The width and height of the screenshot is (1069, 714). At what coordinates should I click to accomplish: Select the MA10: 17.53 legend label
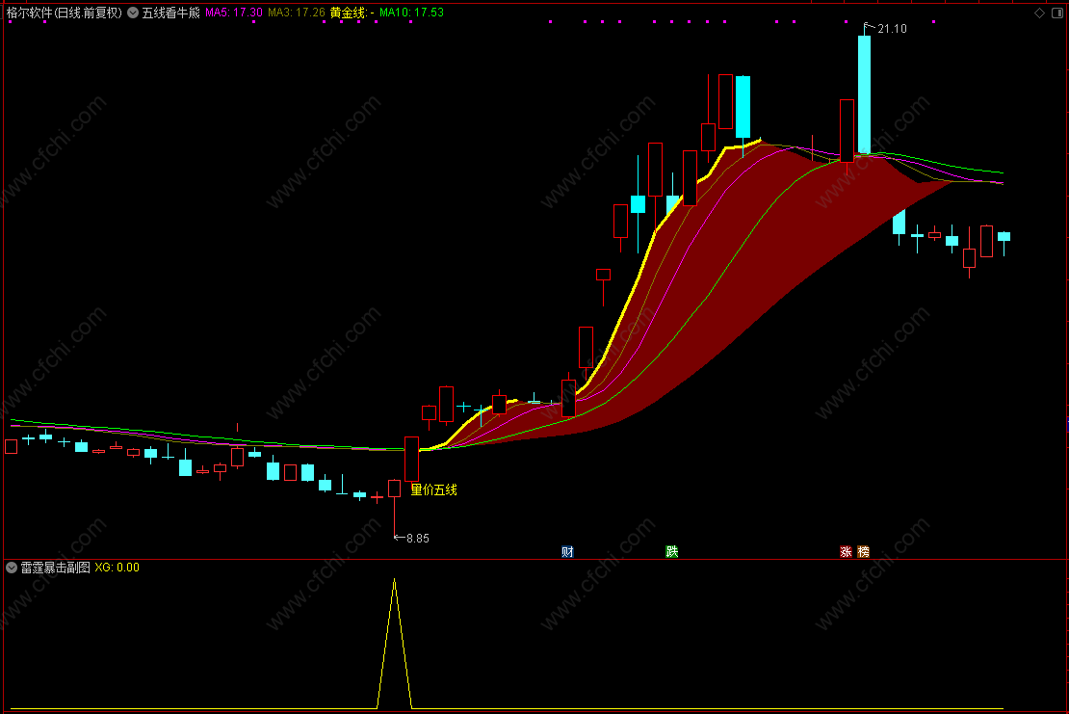pos(412,13)
